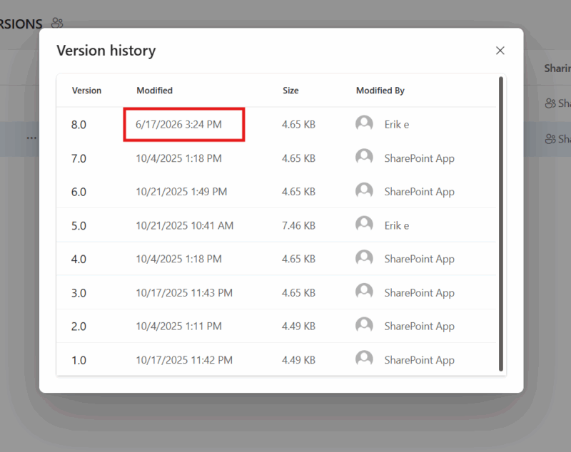Click the date 10/4/2025 1:11 PM
Image resolution: width=571 pixels, height=452 pixels.
[x=179, y=327]
